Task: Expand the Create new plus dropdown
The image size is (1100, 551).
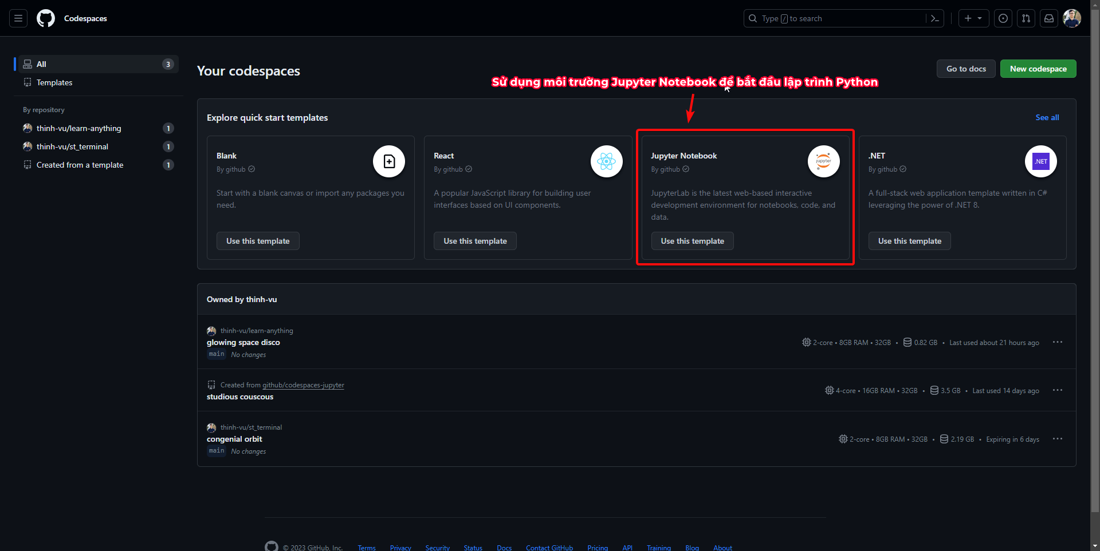Action: pos(973,18)
